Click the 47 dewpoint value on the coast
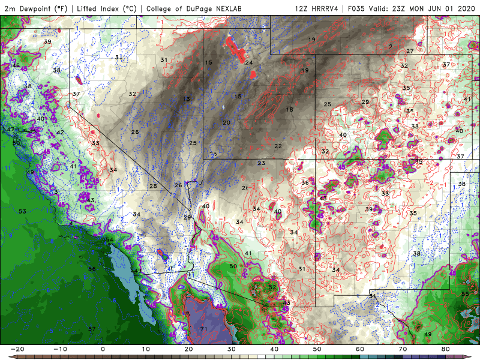This screenshot has width=480, height=360. (x=10, y=129)
